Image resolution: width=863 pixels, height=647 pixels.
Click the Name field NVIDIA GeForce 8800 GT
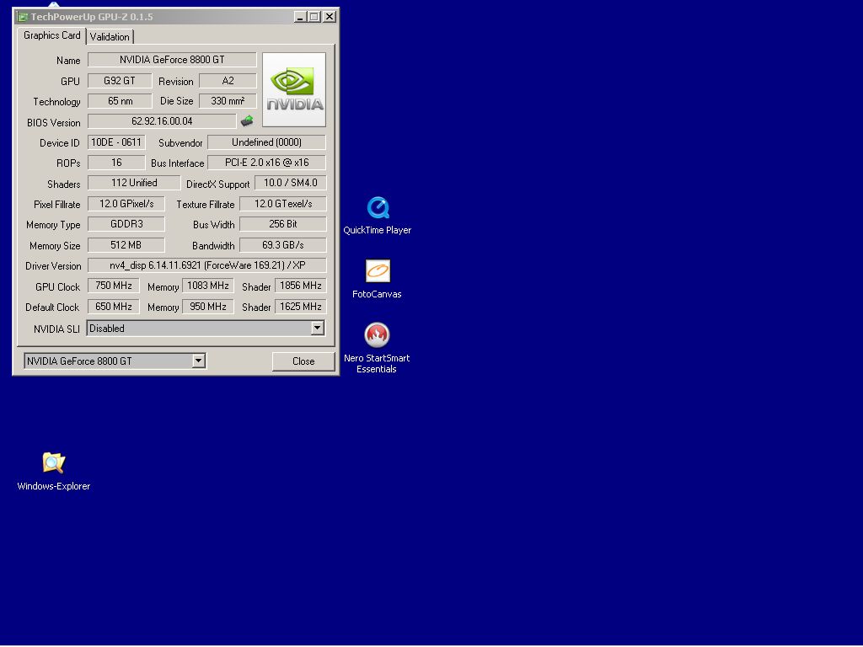tap(172, 60)
